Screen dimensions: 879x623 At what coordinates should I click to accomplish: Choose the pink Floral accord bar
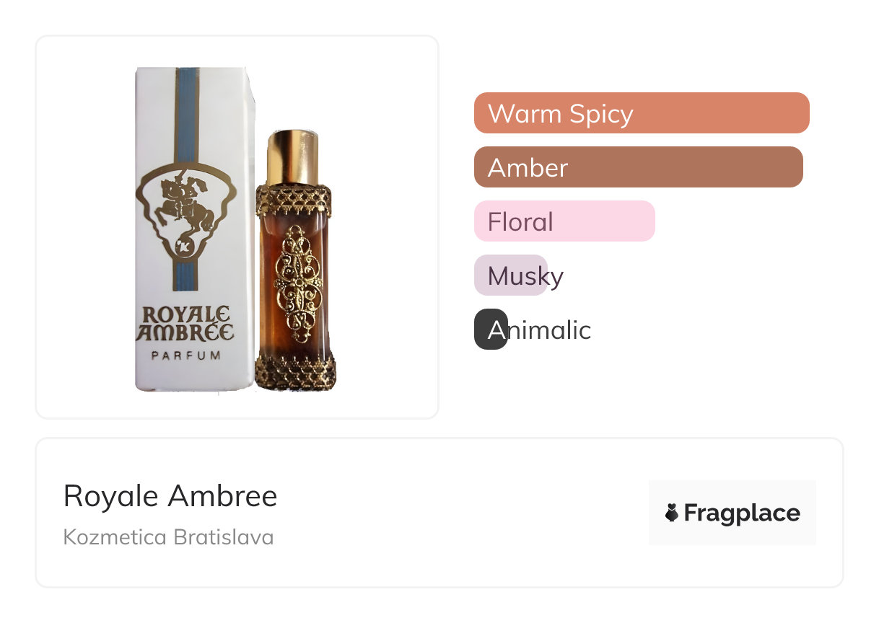[x=564, y=221]
